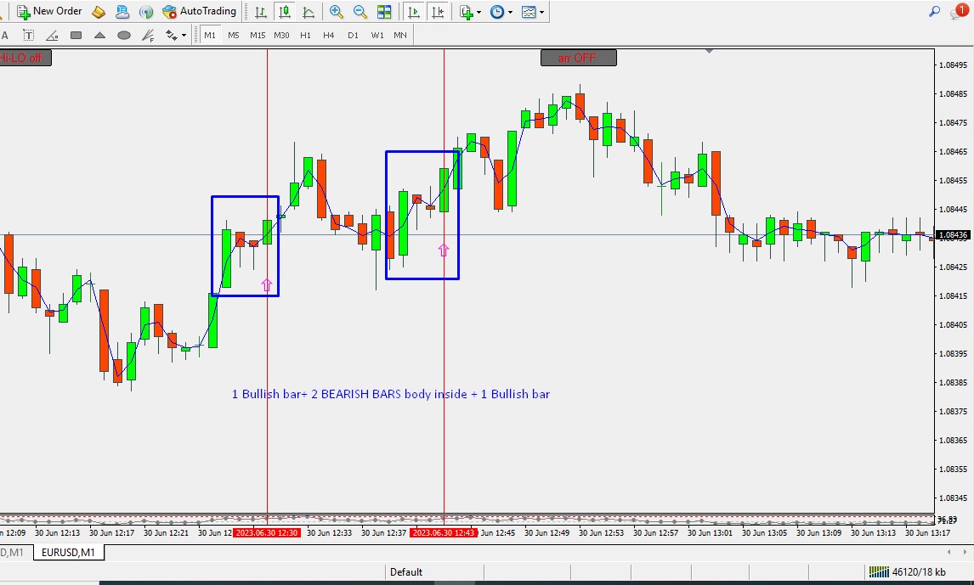974x585 pixels.
Task: Toggle candlestick chart mode
Action: [285, 12]
